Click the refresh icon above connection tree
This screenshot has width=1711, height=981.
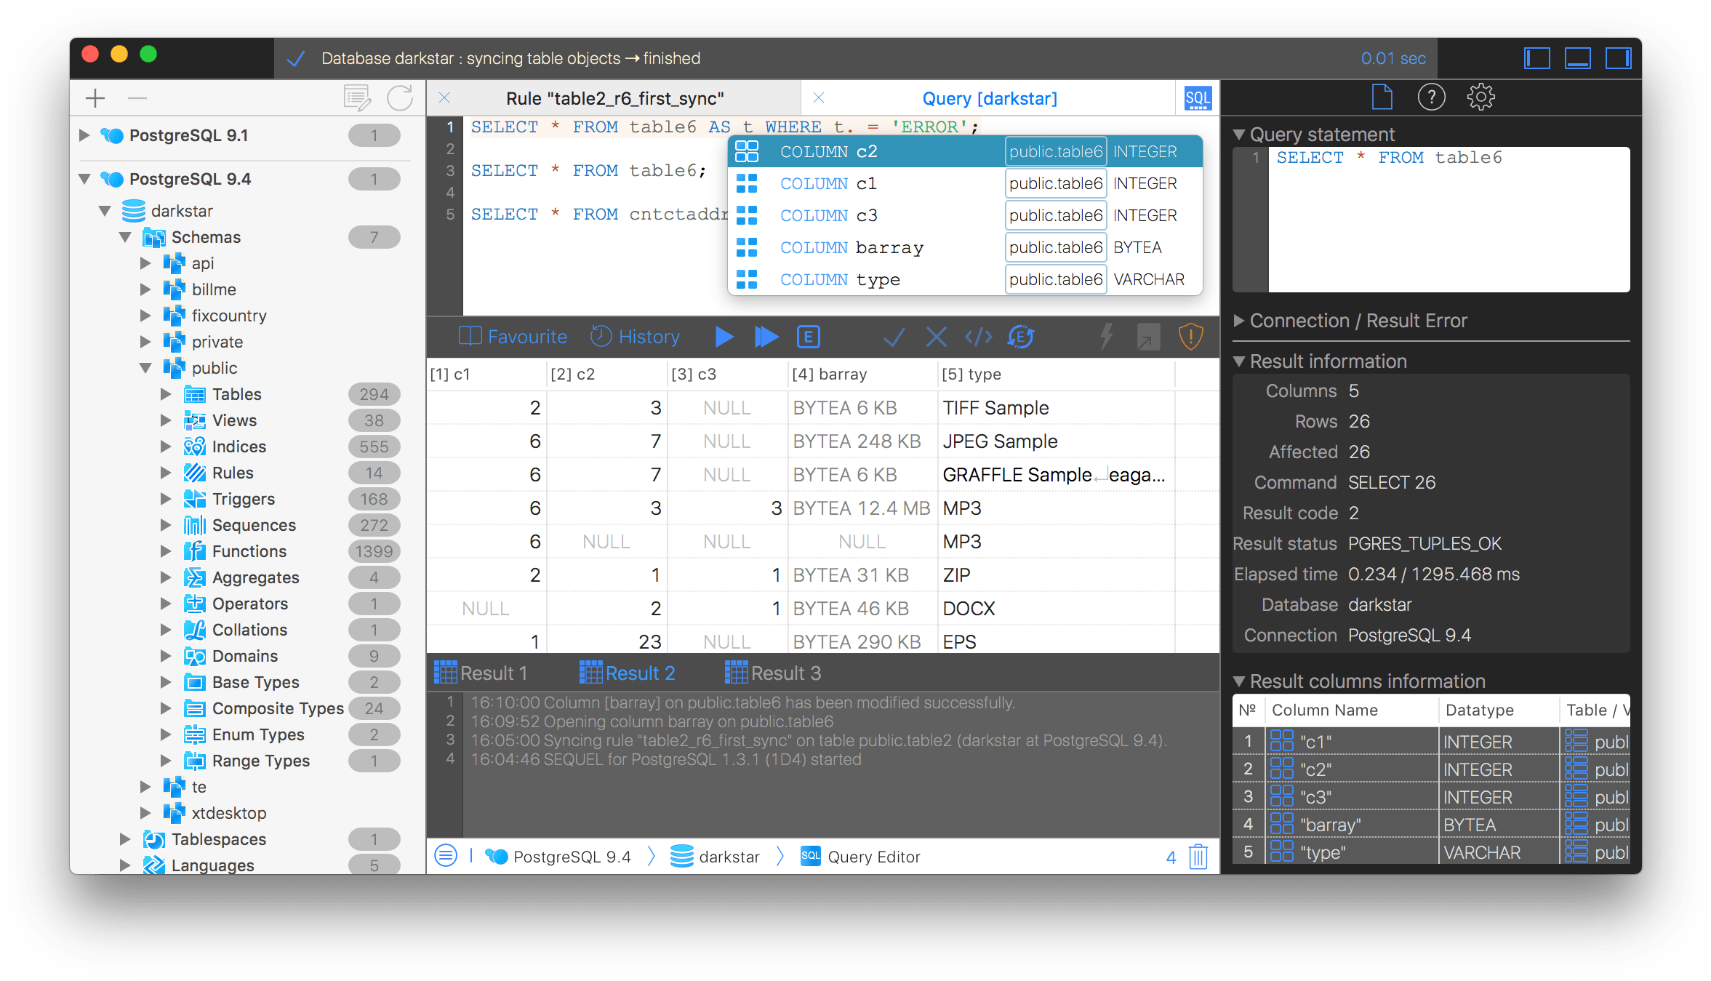pyautogui.click(x=399, y=97)
